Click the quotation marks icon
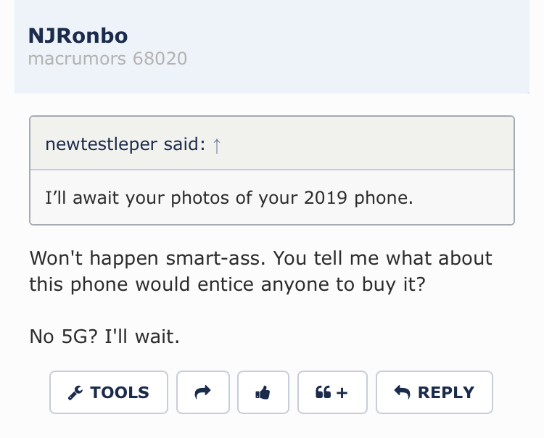Screen dimensions: 544x438 (x=323, y=392)
